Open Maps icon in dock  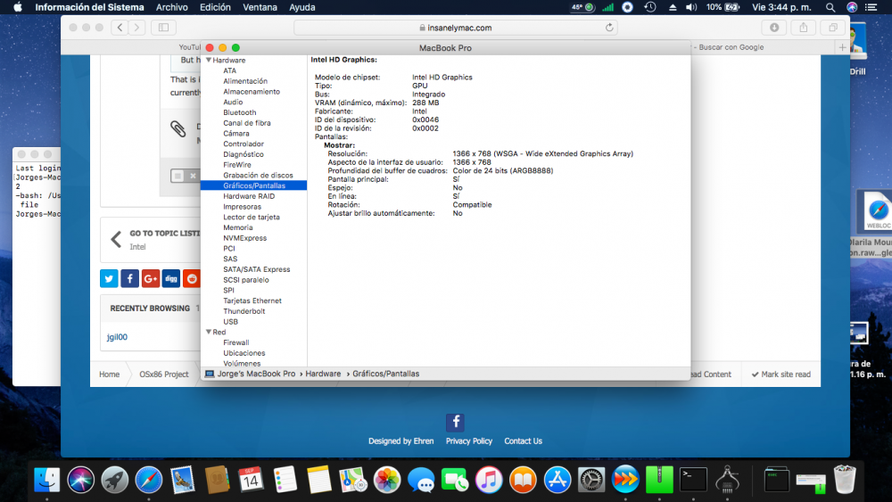pyautogui.click(x=352, y=479)
